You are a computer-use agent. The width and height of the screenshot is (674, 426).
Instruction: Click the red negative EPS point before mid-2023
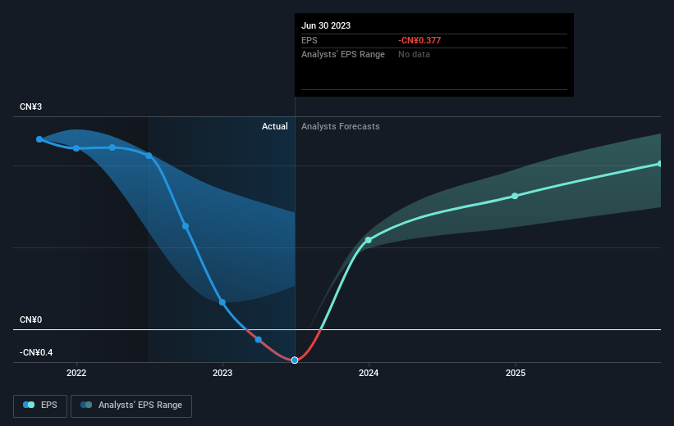259,340
